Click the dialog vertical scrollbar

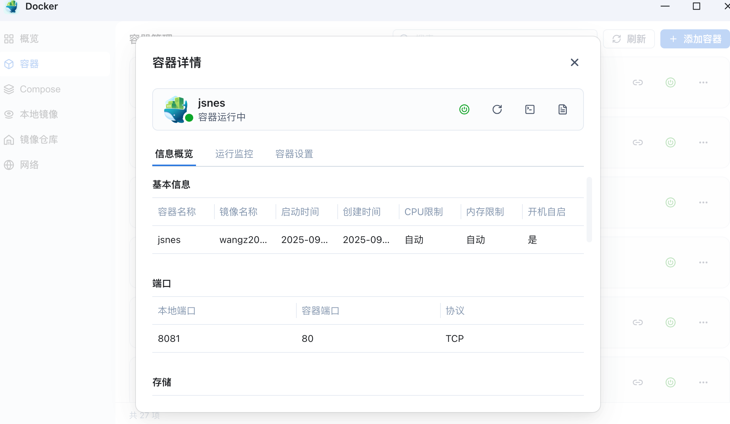tap(589, 209)
